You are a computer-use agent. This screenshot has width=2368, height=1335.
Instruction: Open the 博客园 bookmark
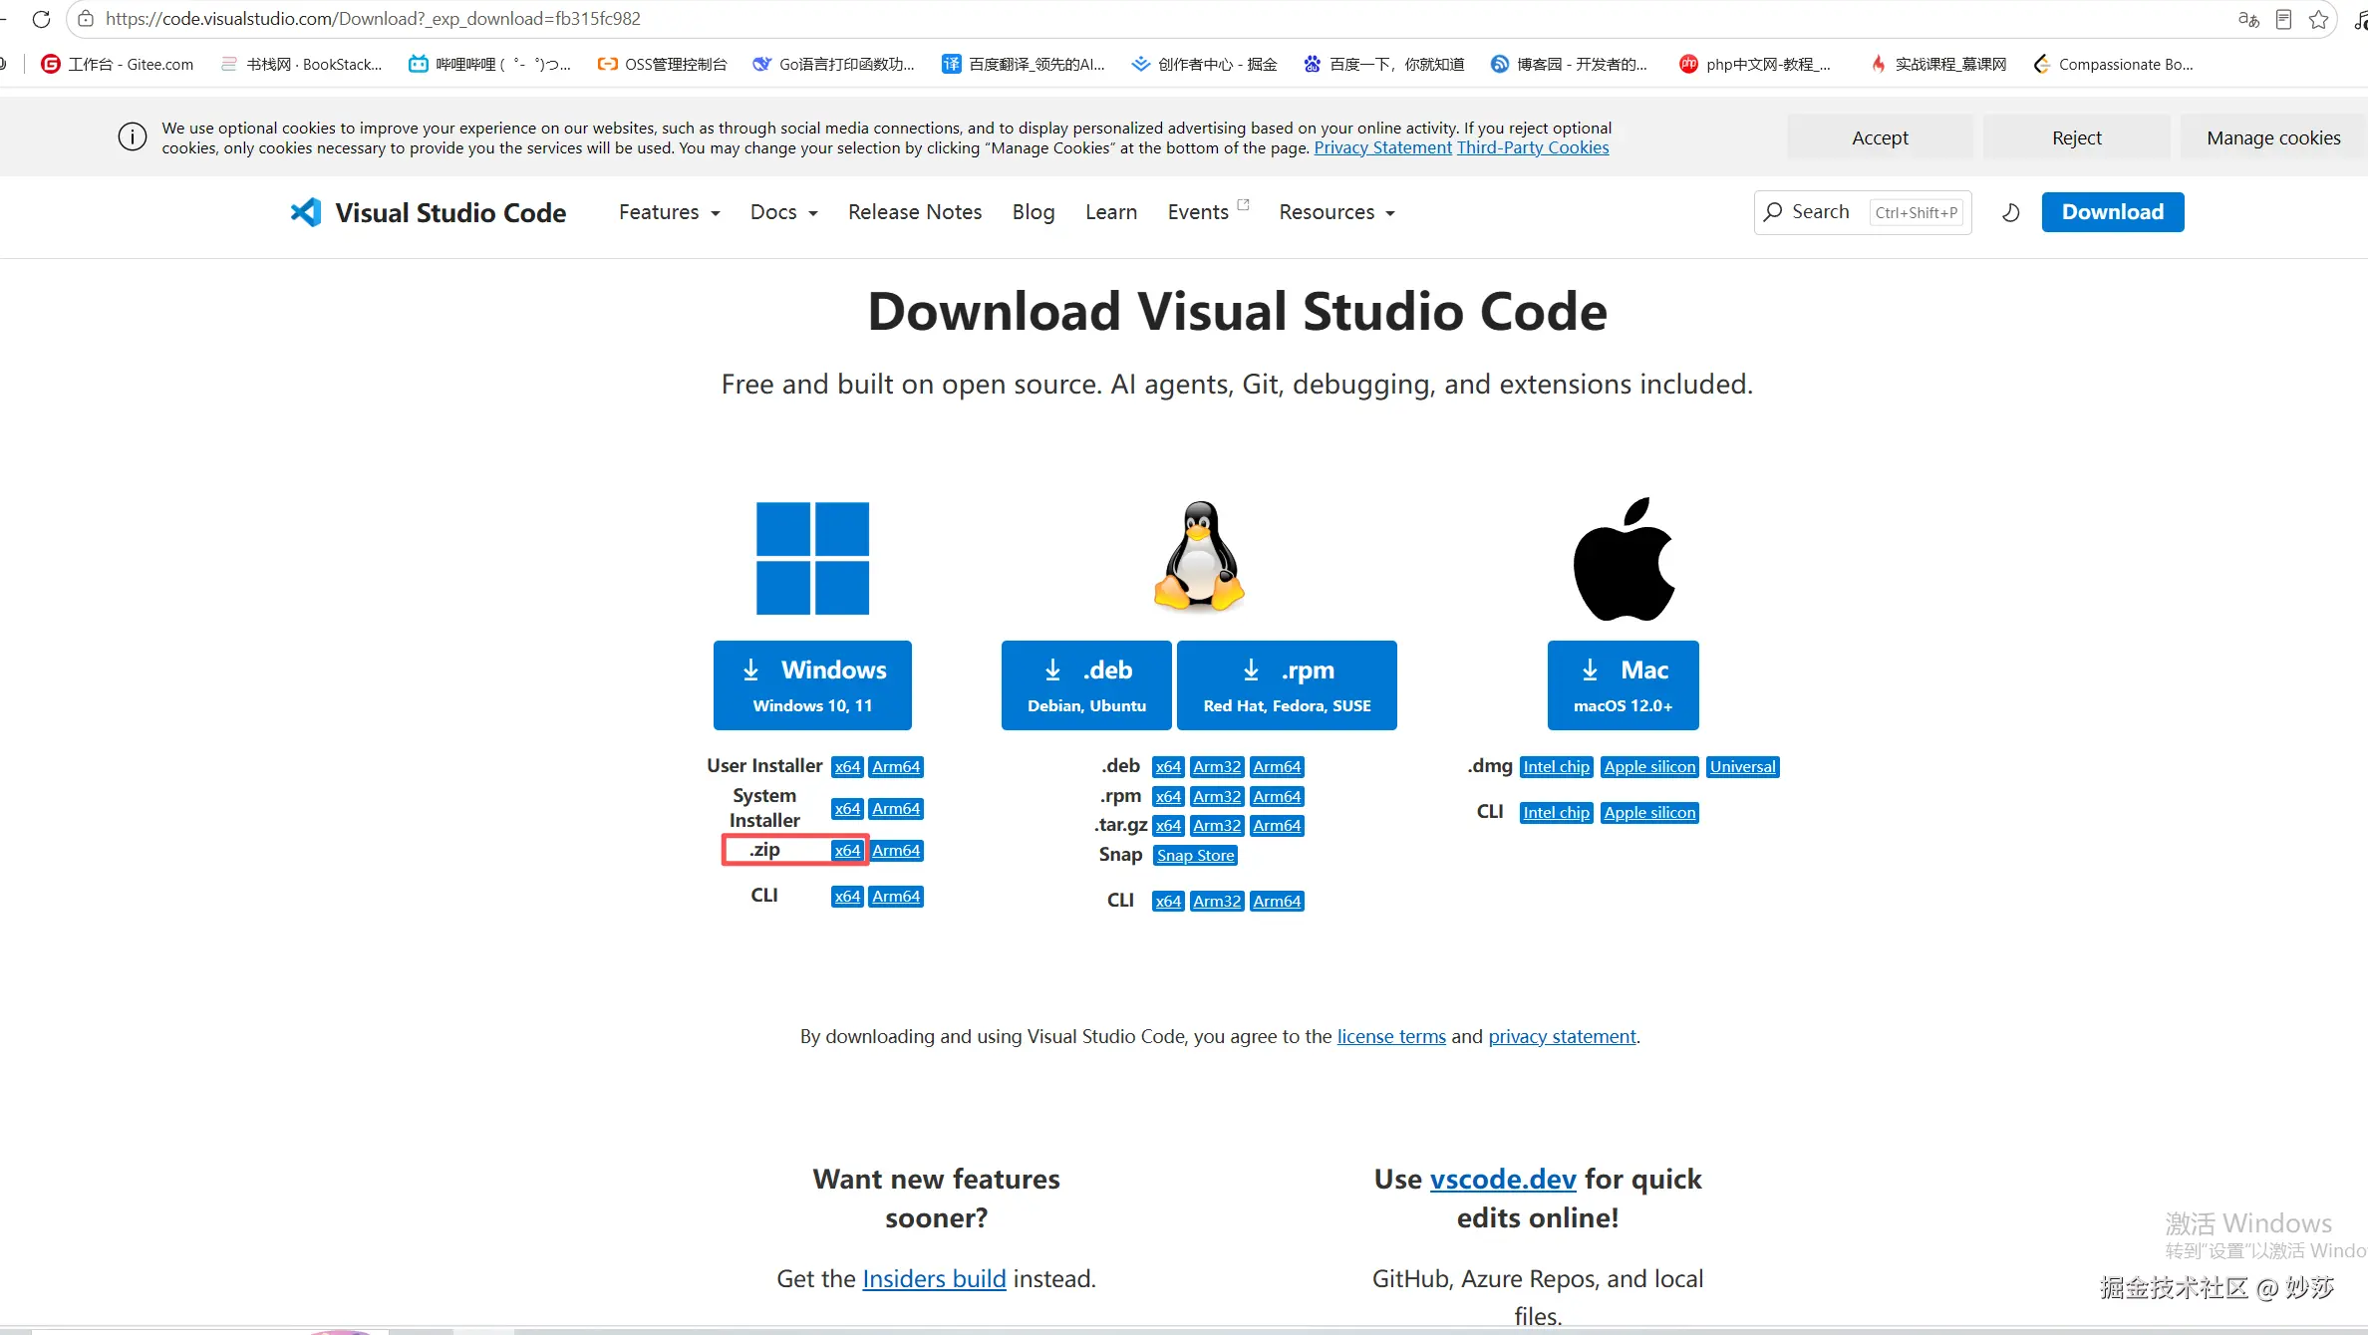tap(1569, 64)
